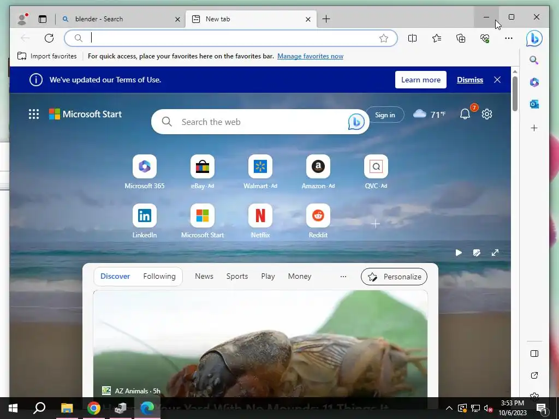Open the split screen icon
Viewport: 559px width, 419px height.
pos(412,38)
